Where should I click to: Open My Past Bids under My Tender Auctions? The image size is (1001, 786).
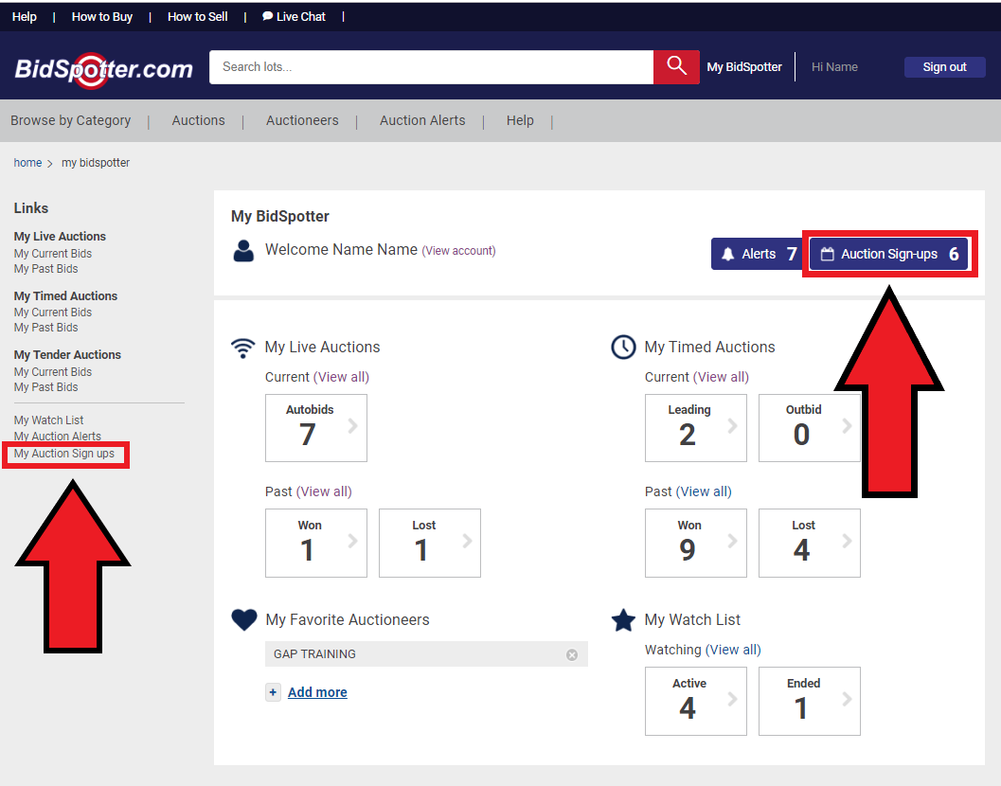[x=46, y=387]
